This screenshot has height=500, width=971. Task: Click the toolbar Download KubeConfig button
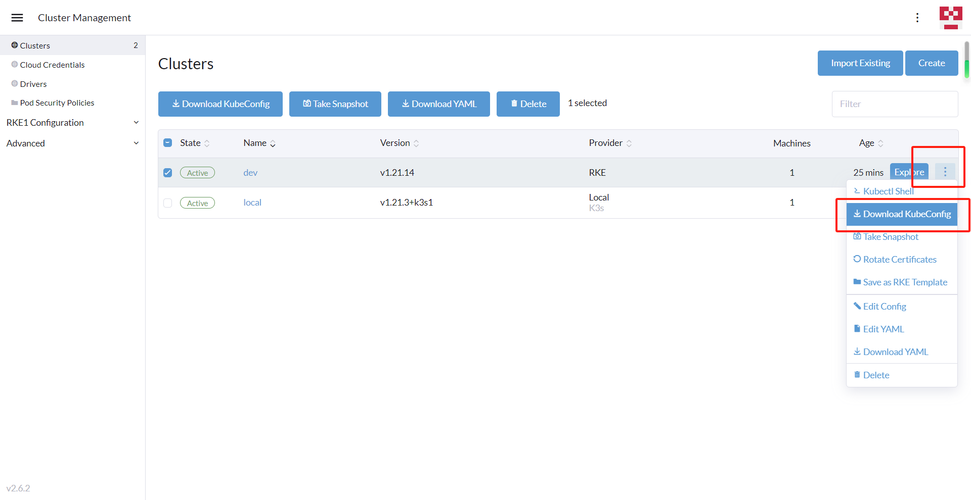220,104
